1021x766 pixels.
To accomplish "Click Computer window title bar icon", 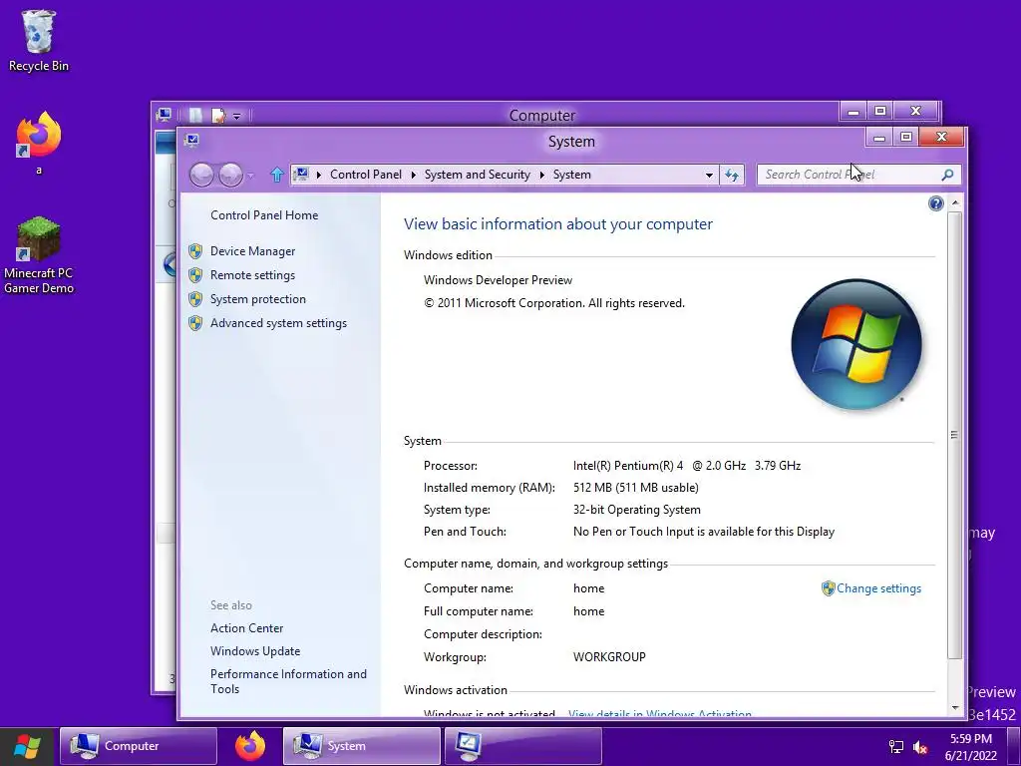I will pos(165,115).
